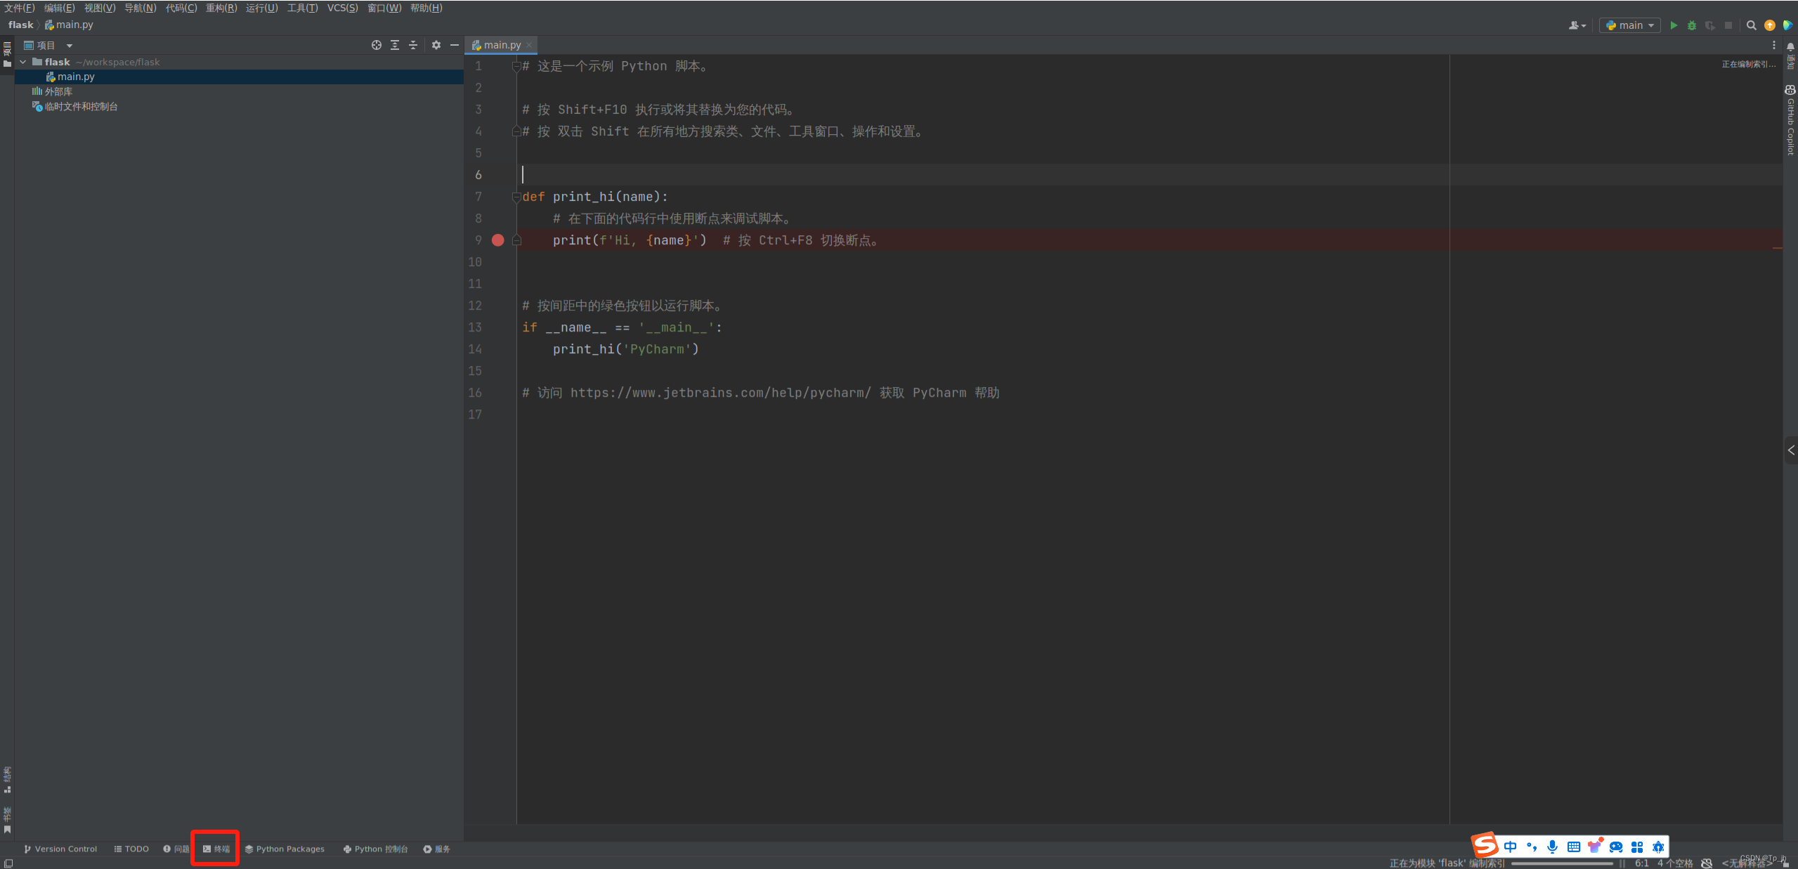Click expand all icon in project panel
The image size is (1798, 869).
(395, 45)
